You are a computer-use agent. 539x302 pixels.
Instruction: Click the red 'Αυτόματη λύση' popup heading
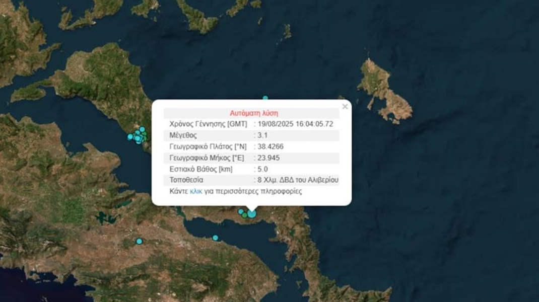[x=253, y=113]
